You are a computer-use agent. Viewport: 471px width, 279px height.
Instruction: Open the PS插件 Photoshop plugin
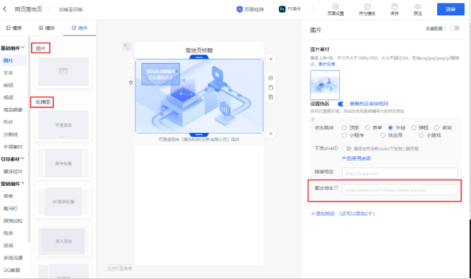click(290, 9)
